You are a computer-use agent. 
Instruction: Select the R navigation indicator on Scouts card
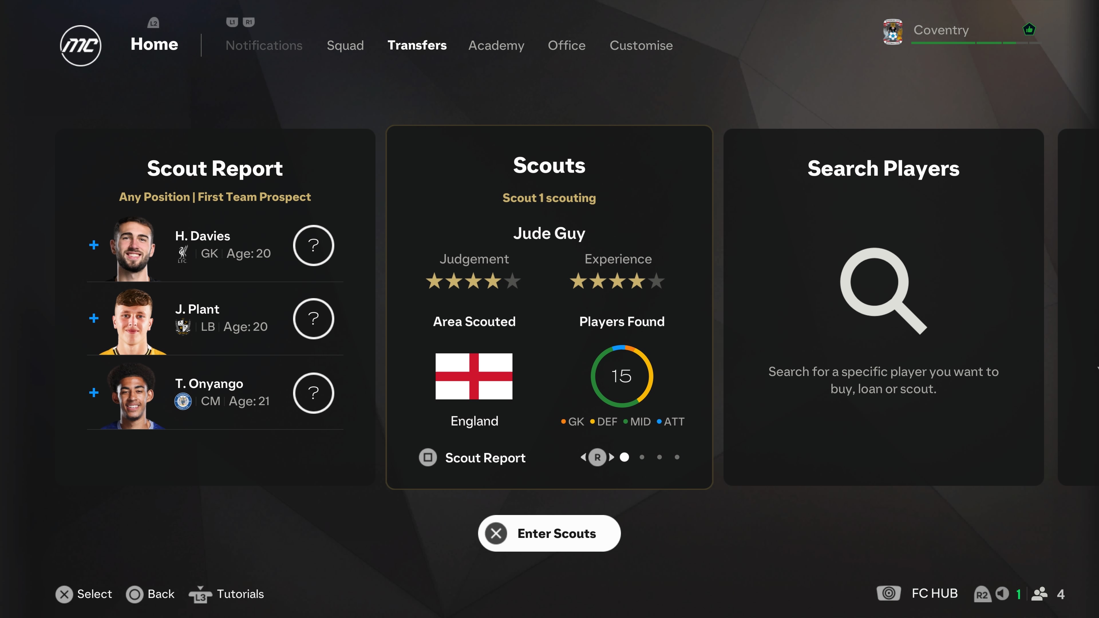coord(597,457)
